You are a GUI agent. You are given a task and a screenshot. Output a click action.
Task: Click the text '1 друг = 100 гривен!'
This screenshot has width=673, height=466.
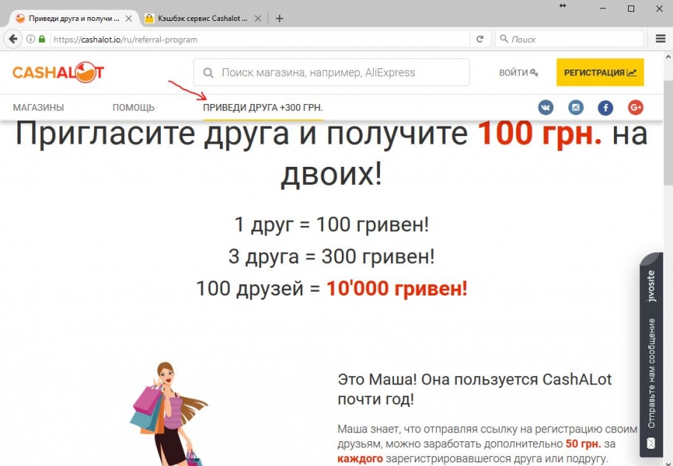click(332, 224)
